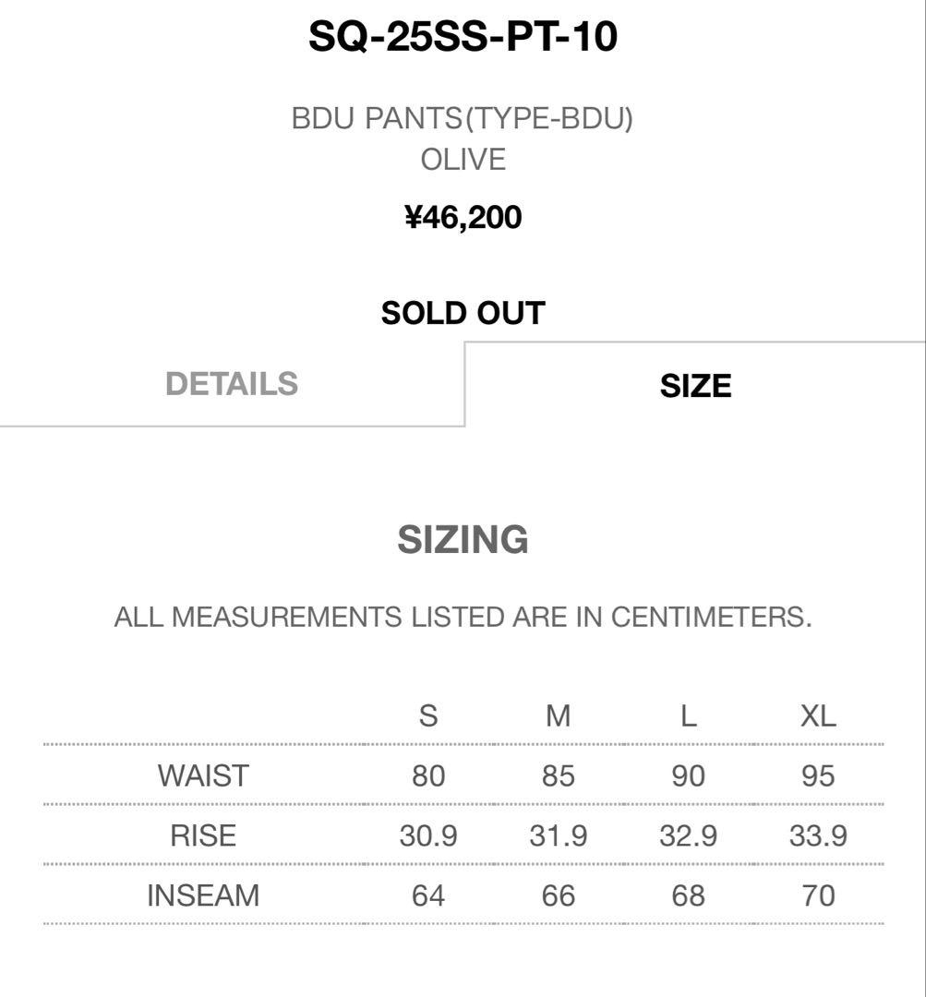926x997 pixels.
Task: Click the SIZING heading
Action: pyautogui.click(x=463, y=540)
